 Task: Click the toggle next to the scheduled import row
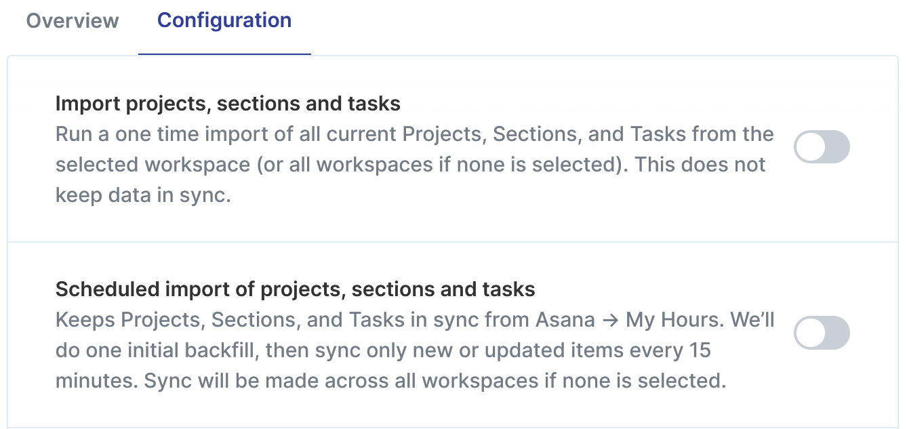[x=821, y=332]
